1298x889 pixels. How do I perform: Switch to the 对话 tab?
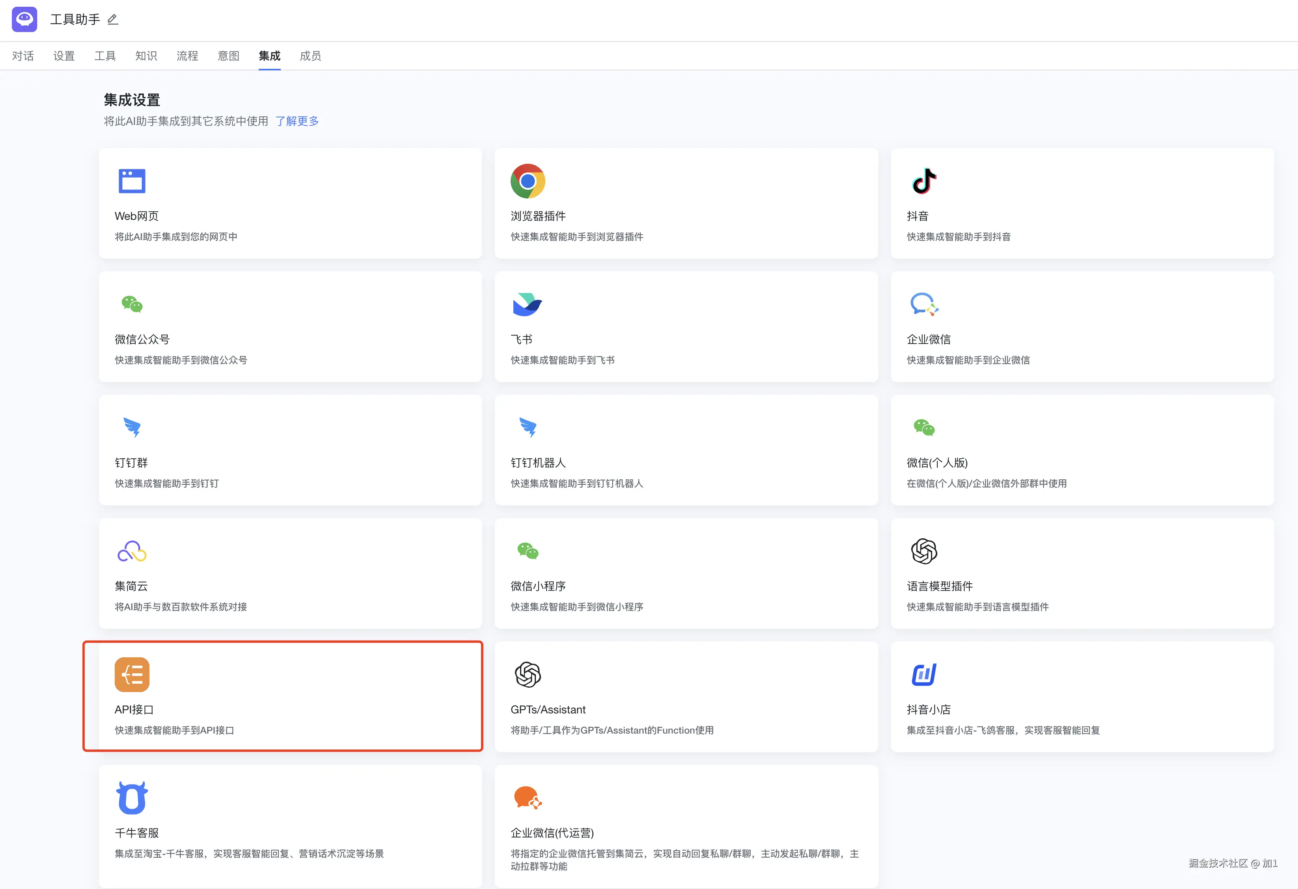(23, 56)
